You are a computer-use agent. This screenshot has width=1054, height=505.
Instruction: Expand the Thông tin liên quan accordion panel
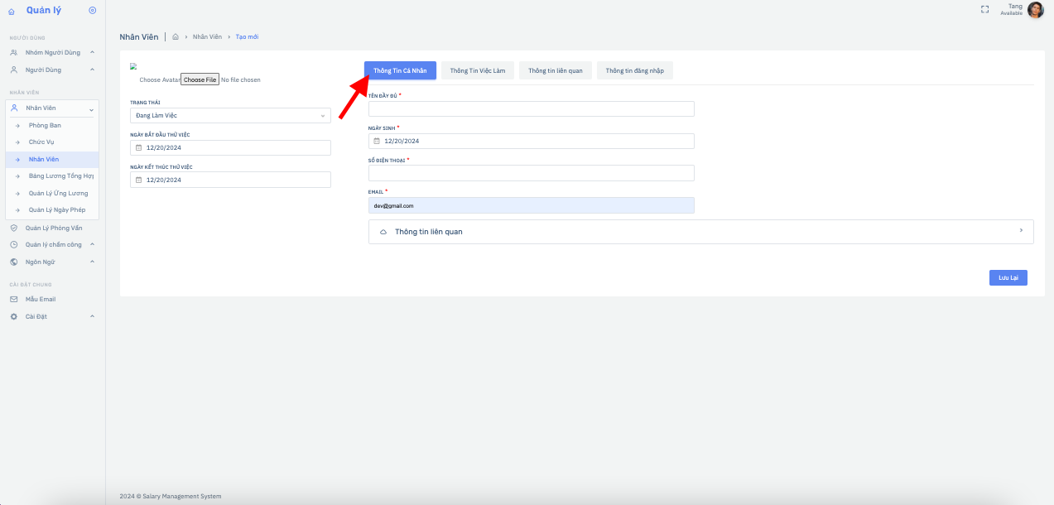[x=700, y=232]
